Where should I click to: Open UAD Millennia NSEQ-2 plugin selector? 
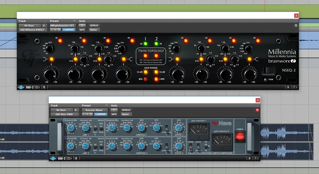(x=33, y=30)
